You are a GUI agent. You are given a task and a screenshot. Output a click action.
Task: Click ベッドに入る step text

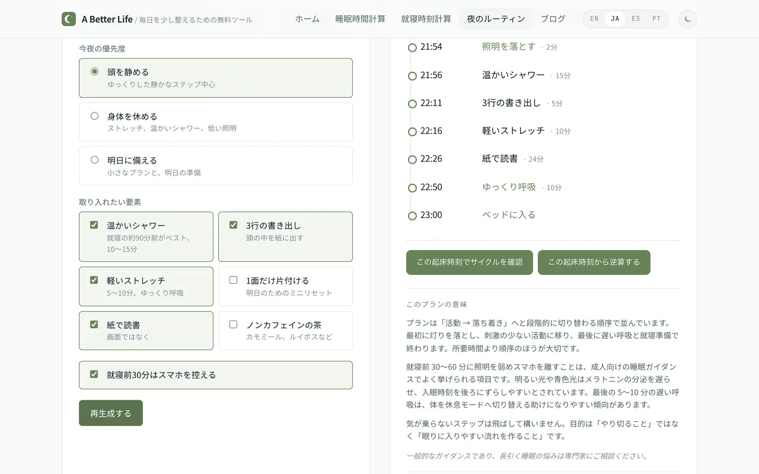[509, 215]
